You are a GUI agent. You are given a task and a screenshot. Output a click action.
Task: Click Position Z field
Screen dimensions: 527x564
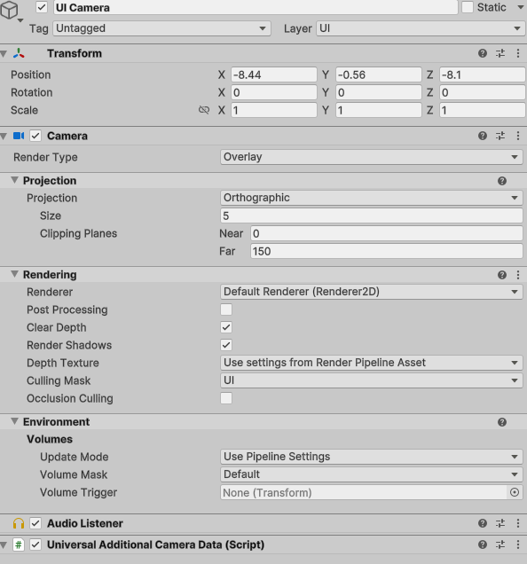[x=483, y=74]
